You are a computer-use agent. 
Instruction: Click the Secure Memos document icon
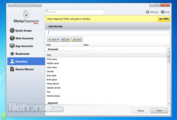[12, 69]
